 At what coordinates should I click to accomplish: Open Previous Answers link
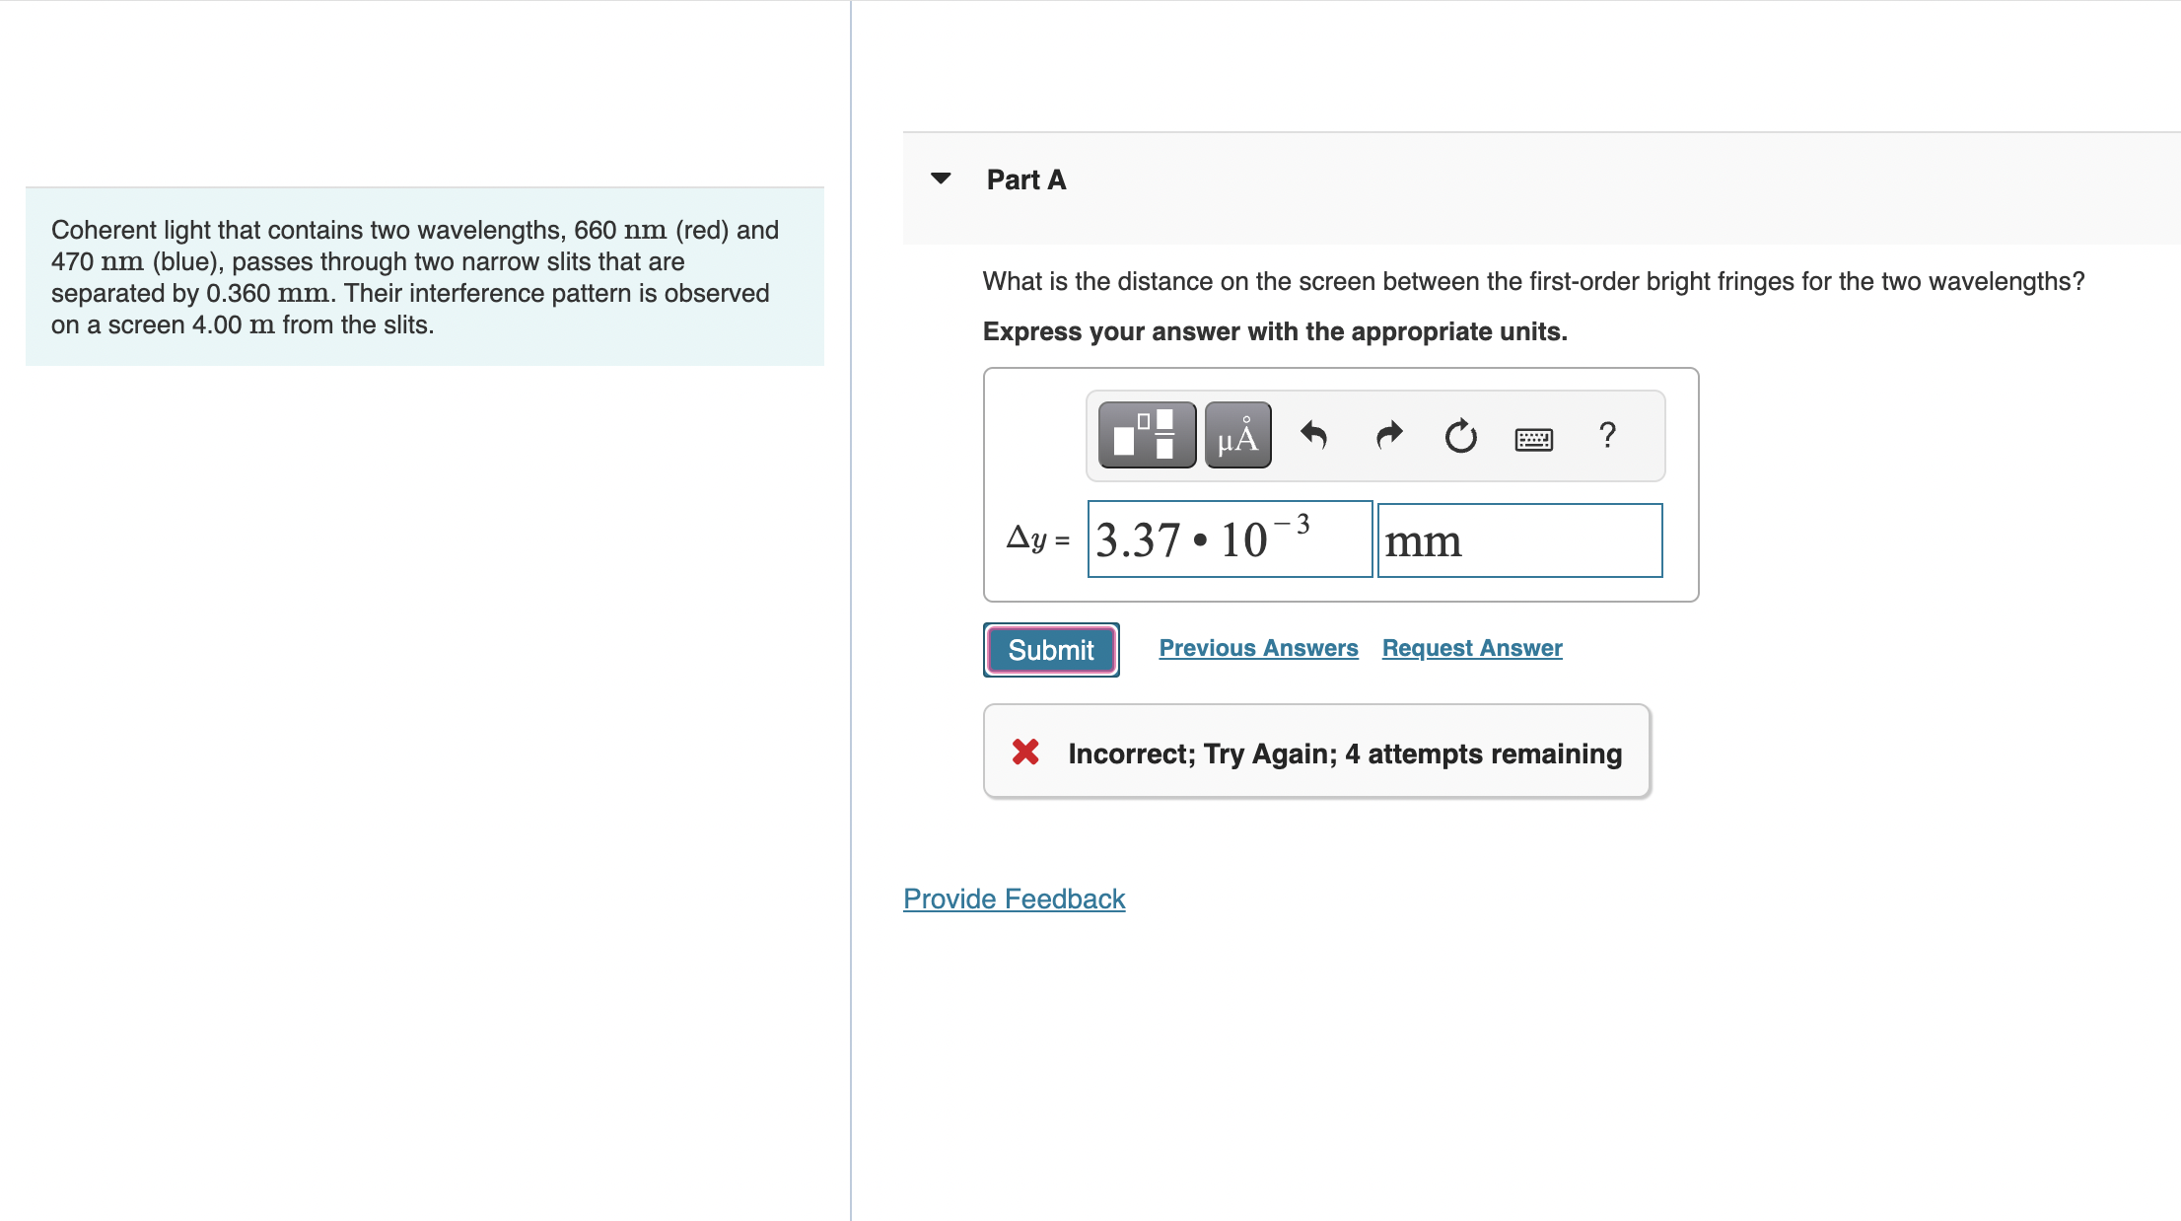click(1258, 648)
